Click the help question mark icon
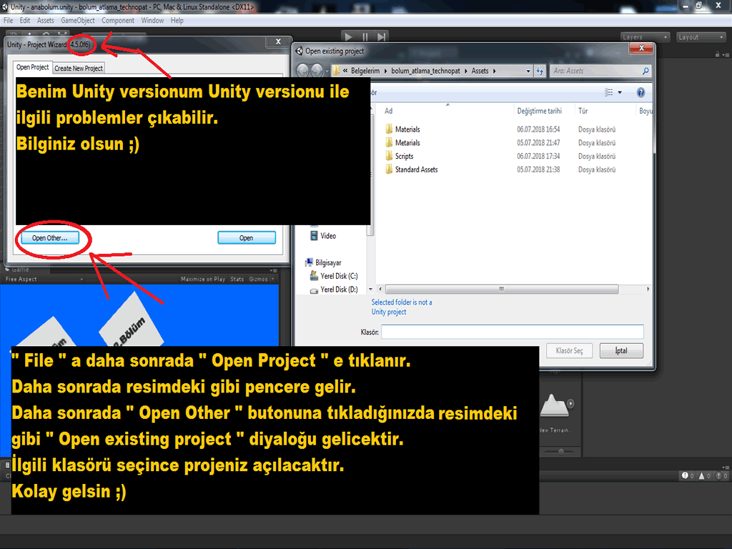Image resolution: width=732 pixels, height=549 pixels. 641,92
